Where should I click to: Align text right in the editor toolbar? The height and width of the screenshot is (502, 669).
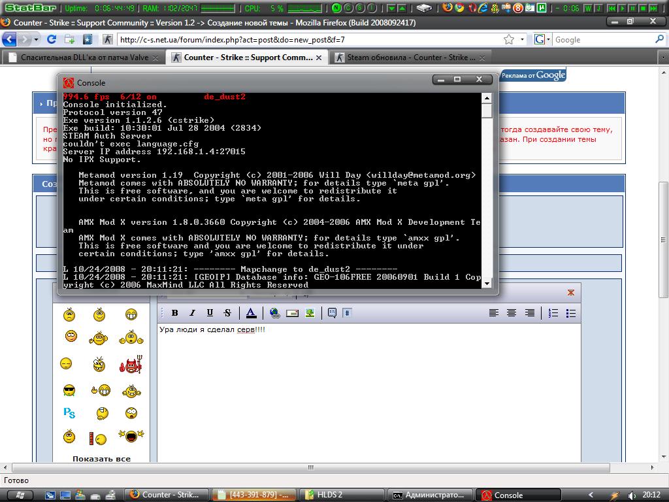coord(529,313)
